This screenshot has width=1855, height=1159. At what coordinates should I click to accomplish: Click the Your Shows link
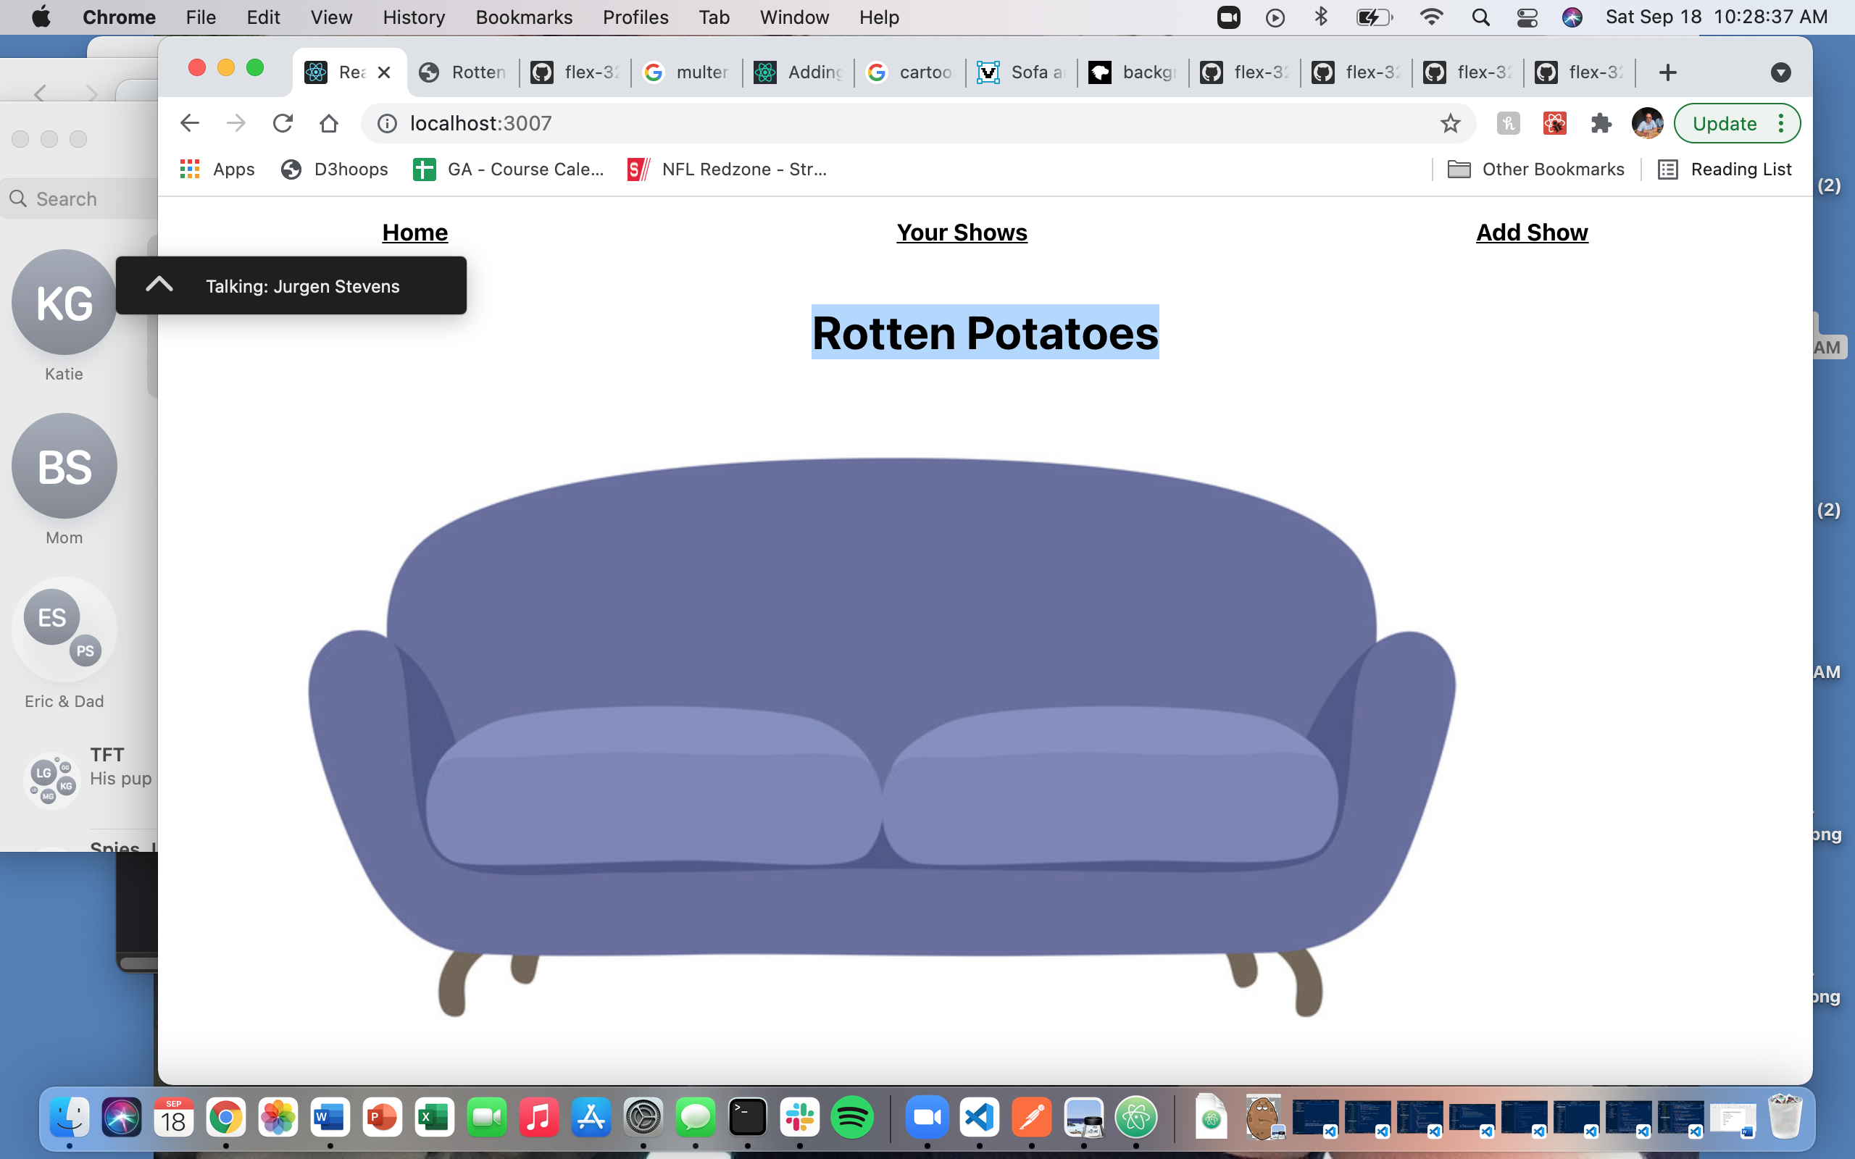click(962, 233)
